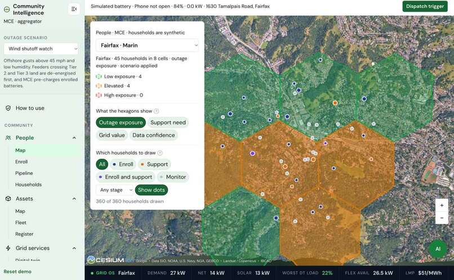
Task: Click the LMP $51/MWh status entry
Action: pyautogui.click(x=424, y=273)
